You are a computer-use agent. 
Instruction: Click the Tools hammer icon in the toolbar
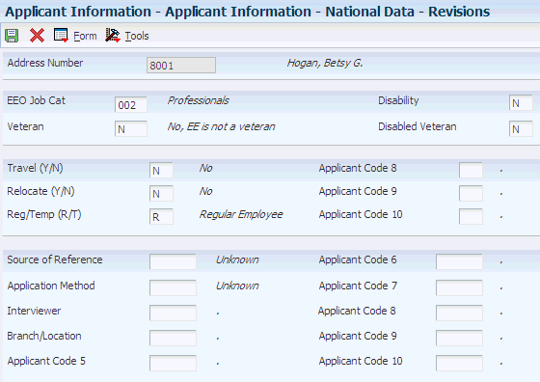[x=112, y=35]
